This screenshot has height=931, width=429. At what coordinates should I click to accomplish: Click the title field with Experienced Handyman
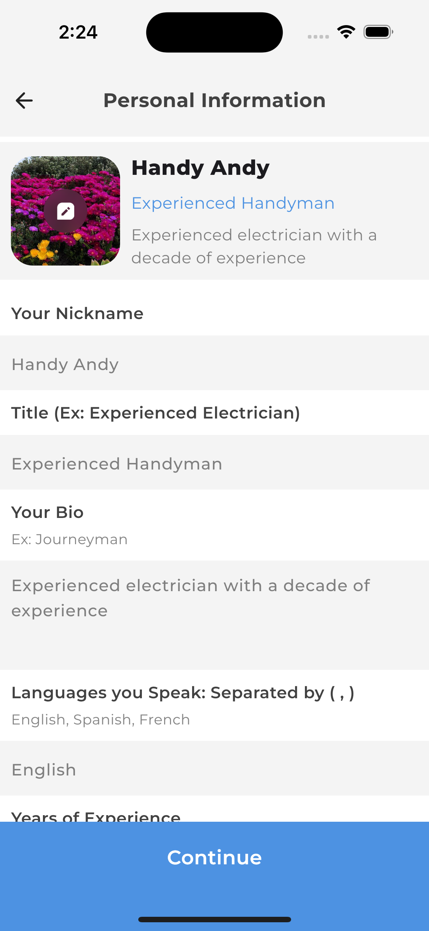click(214, 463)
